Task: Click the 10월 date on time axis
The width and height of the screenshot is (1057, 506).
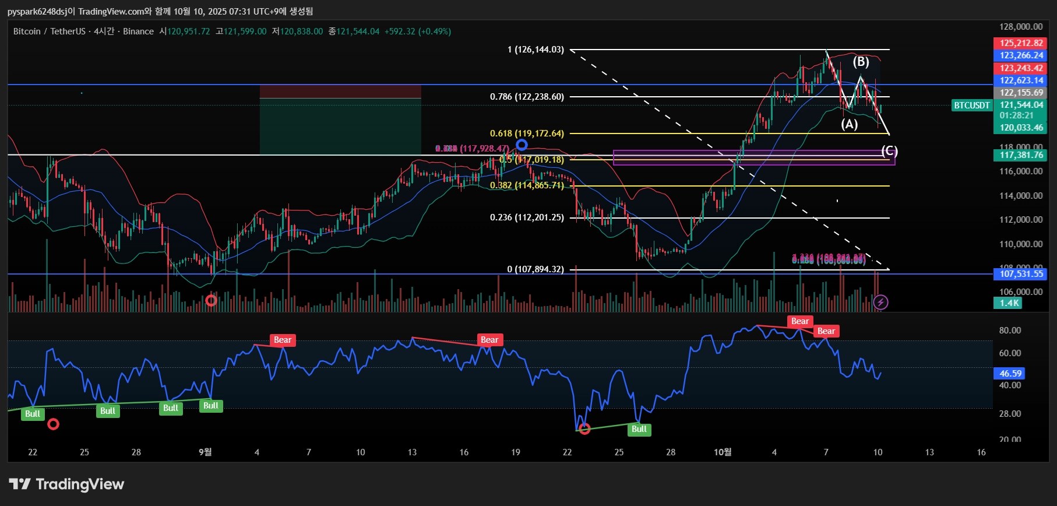Action: (723, 452)
